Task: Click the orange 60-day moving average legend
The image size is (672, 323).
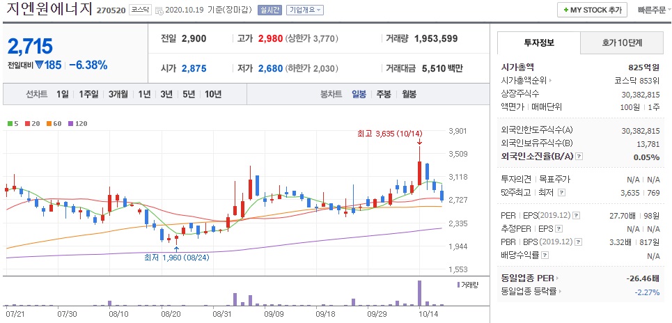Action: click(54, 124)
